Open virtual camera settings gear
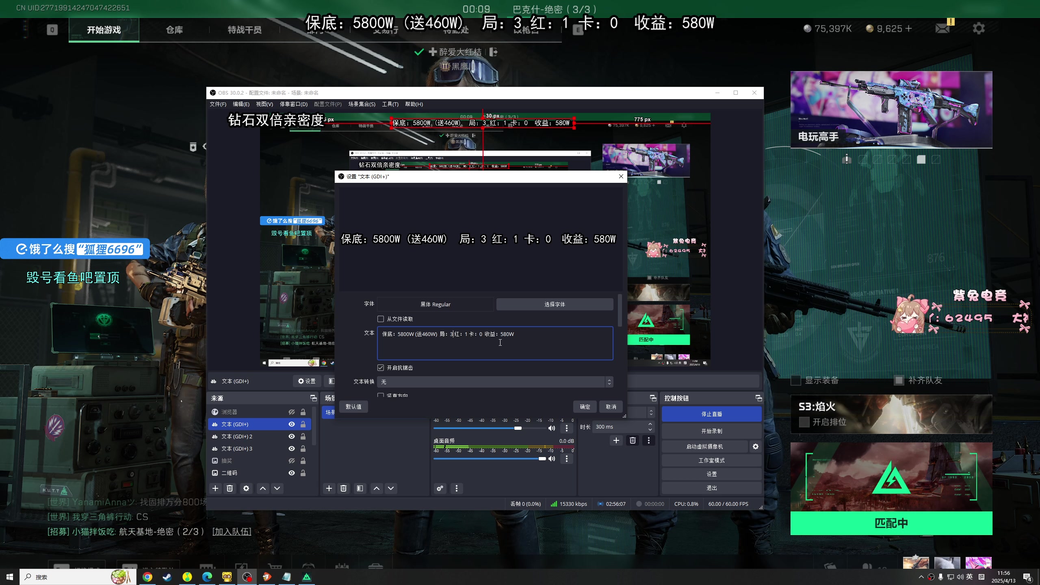Image resolution: width=1040 pixels, height=585 pixels. tap(756, 446)
